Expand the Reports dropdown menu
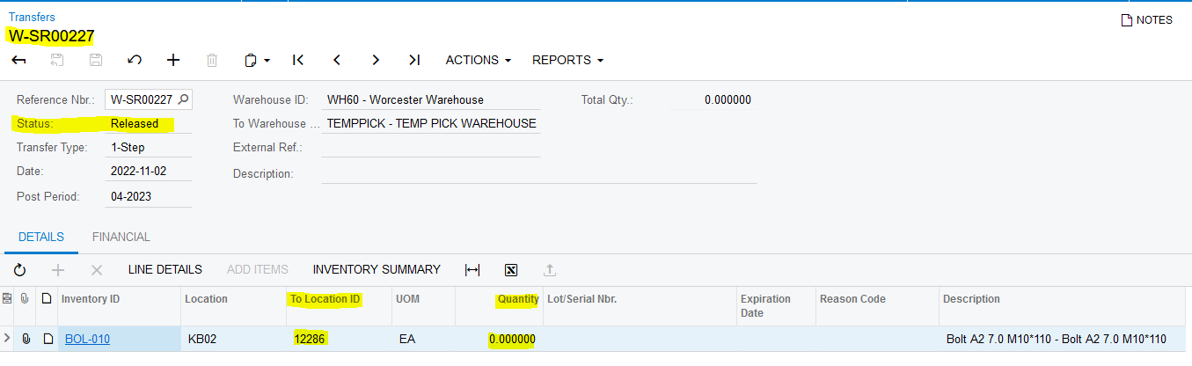 click(x=567, y=60)
